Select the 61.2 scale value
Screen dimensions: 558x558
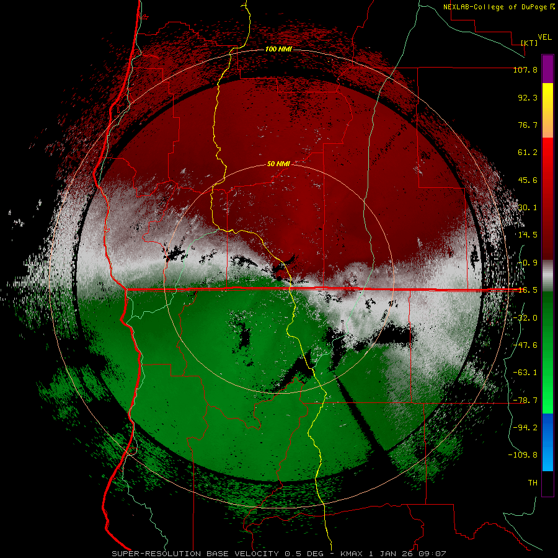(528, 153)
